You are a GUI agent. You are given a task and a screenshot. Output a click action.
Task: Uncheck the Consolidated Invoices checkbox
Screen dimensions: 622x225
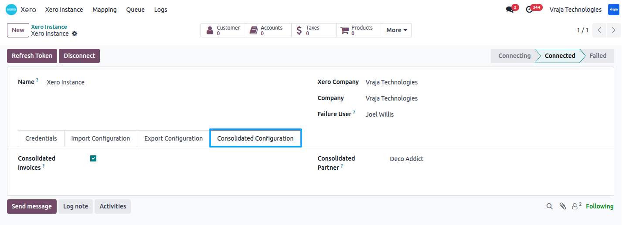[93, 158]
